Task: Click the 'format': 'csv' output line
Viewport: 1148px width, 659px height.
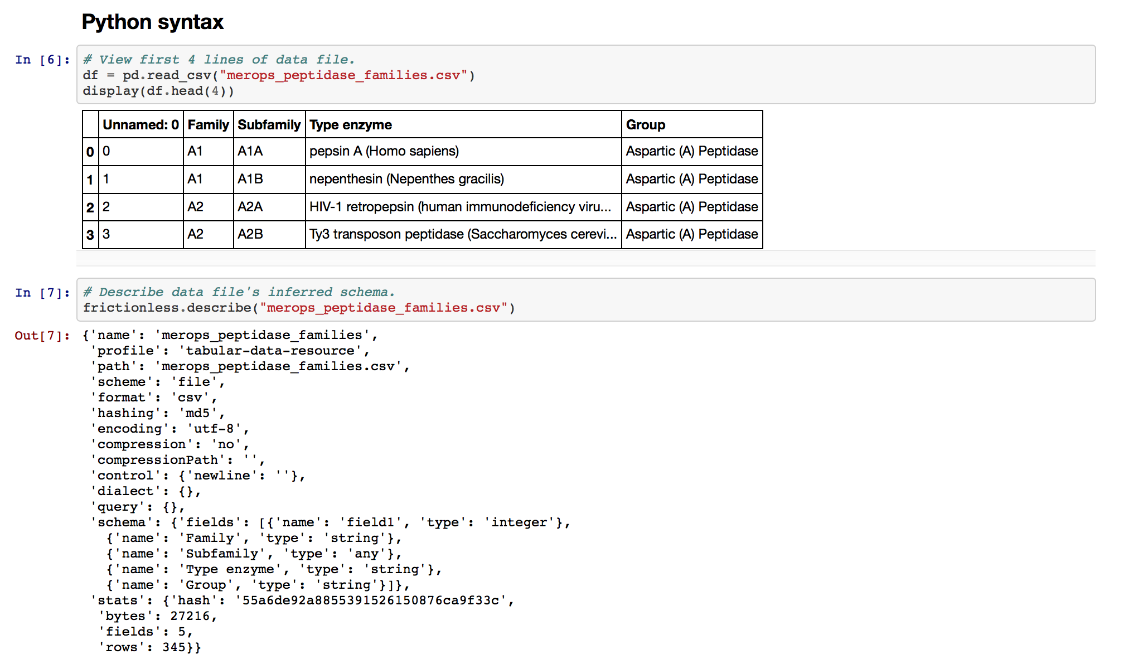Action: [x=154, y=398]
